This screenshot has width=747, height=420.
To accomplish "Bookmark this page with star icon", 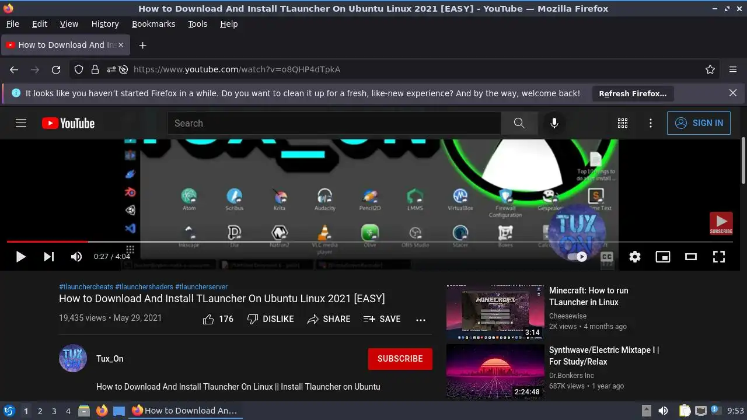I will [x=710, y=69].
